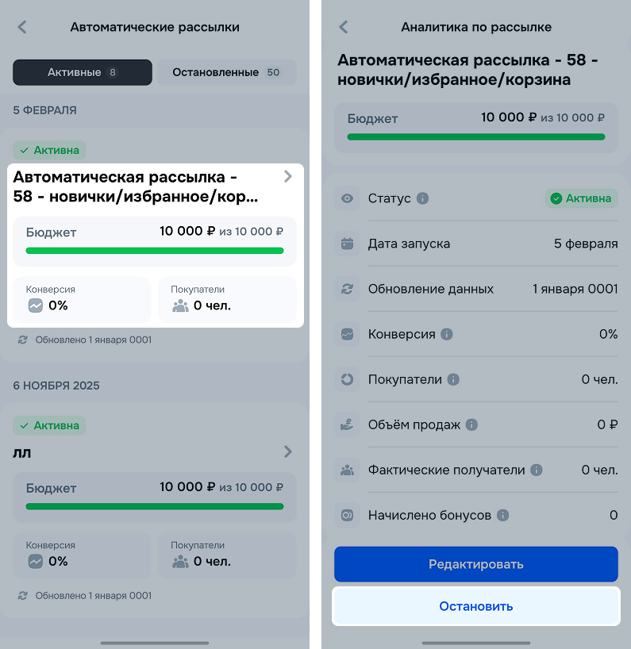631x649 pixels.
Task: Open the лл campaign via chevron
Action: (x=287, y=451)
